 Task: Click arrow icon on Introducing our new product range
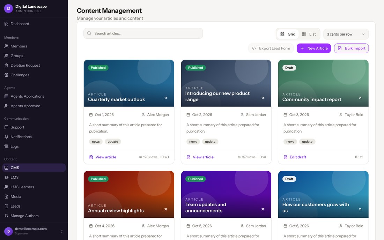[263, 98]
